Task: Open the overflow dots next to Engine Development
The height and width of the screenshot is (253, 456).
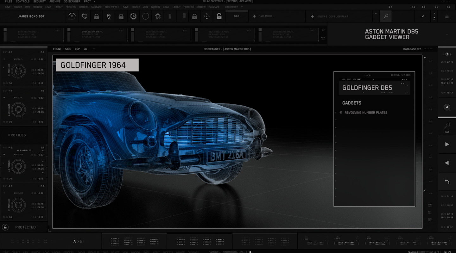Action: (376, 14)
